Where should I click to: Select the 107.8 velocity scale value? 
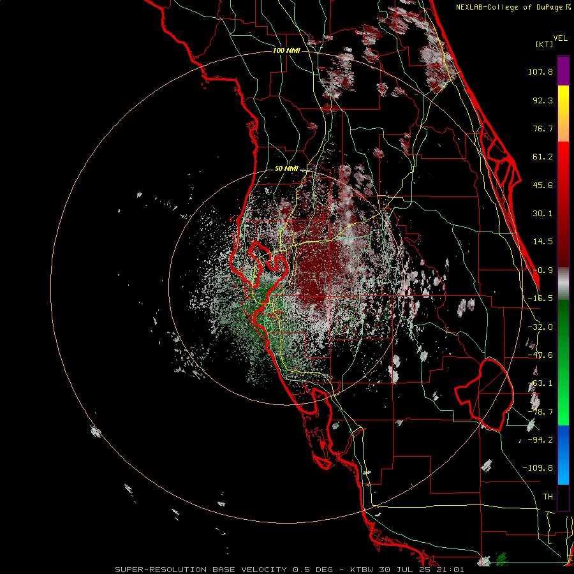pyautogui.click(x=540, y=71)
